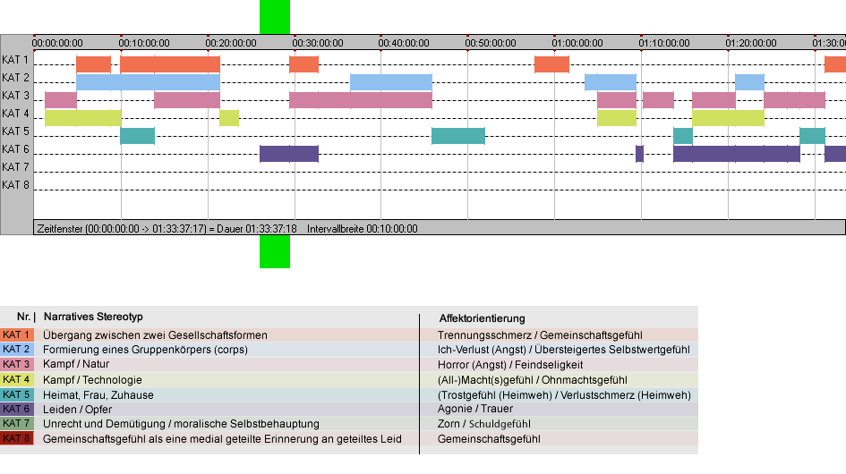Click 'Kampf / Technologie' legend text

tap(93, 379)
